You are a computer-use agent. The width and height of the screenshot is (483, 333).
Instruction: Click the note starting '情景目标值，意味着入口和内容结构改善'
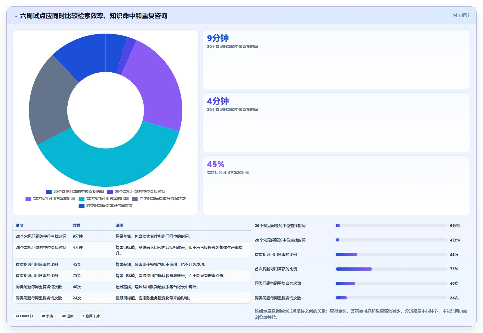tap(179, 250)
